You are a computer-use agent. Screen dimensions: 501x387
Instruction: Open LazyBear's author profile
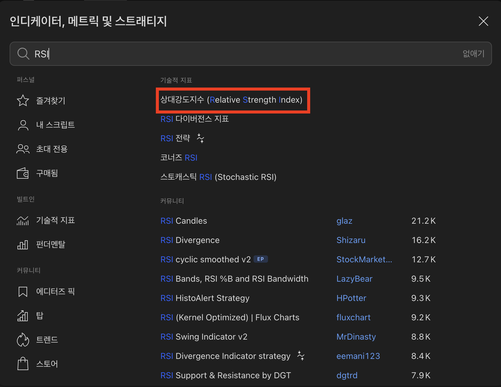click(x=354, y=279)
